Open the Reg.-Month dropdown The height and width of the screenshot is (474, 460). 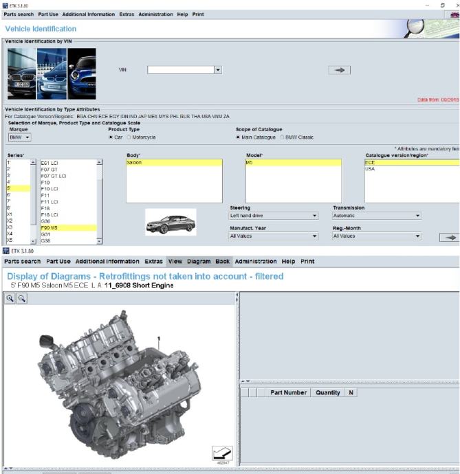(x=377, y=236)
